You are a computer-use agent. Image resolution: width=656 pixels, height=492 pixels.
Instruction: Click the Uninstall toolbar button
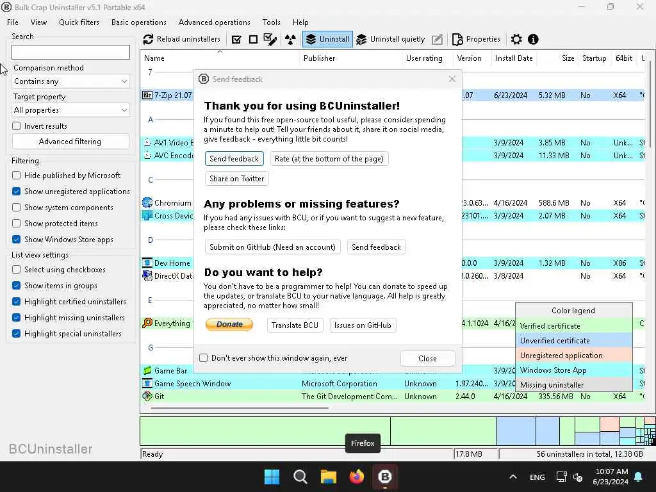click(x=327, y=39)
